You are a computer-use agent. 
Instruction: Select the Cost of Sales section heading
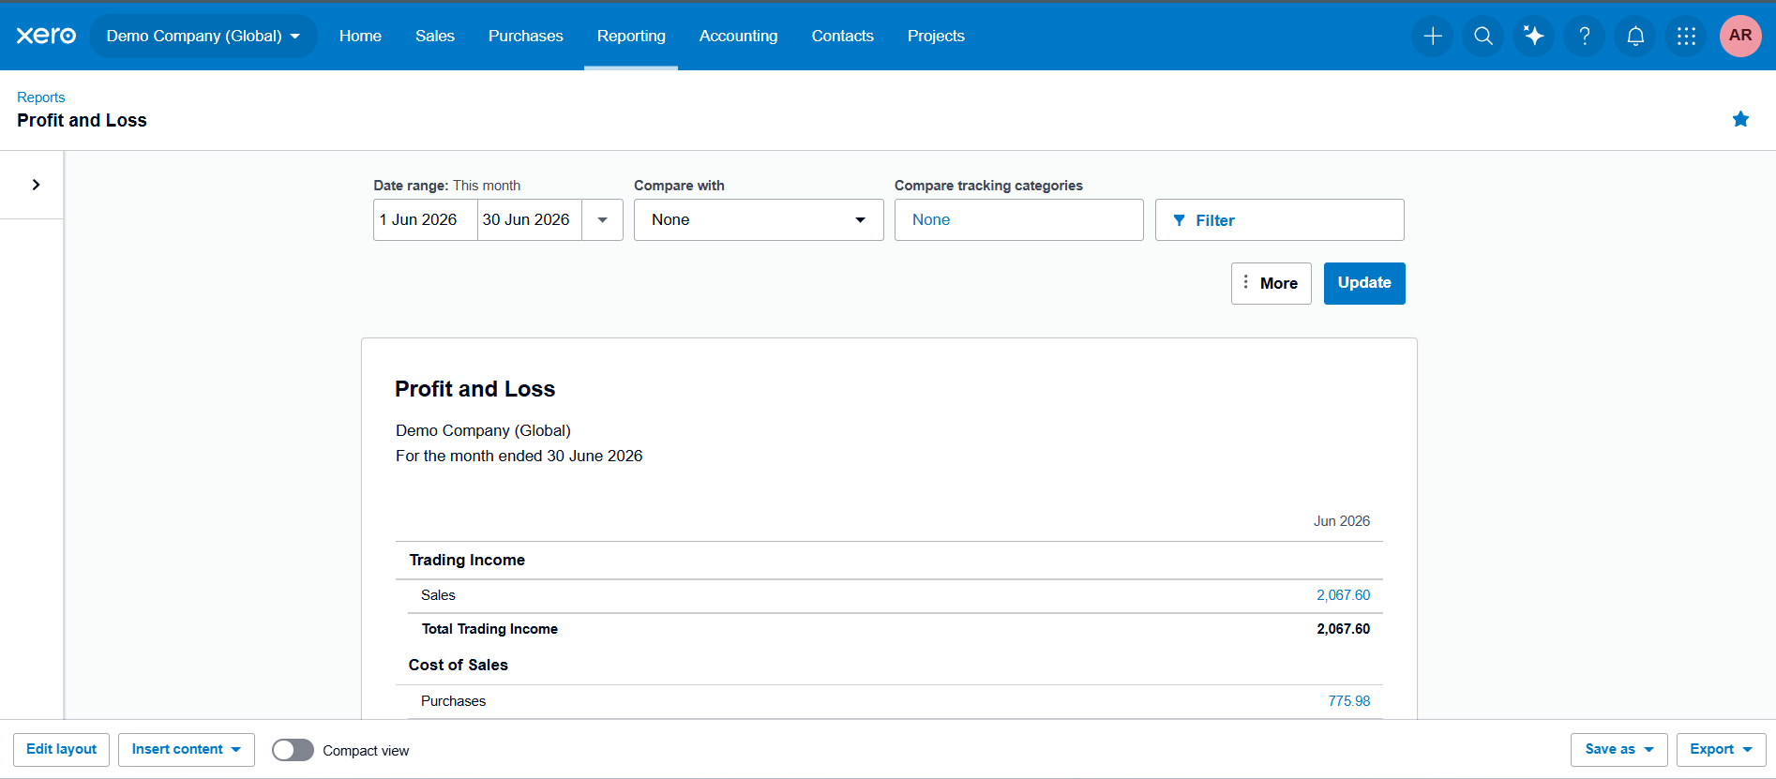(458, 665)
